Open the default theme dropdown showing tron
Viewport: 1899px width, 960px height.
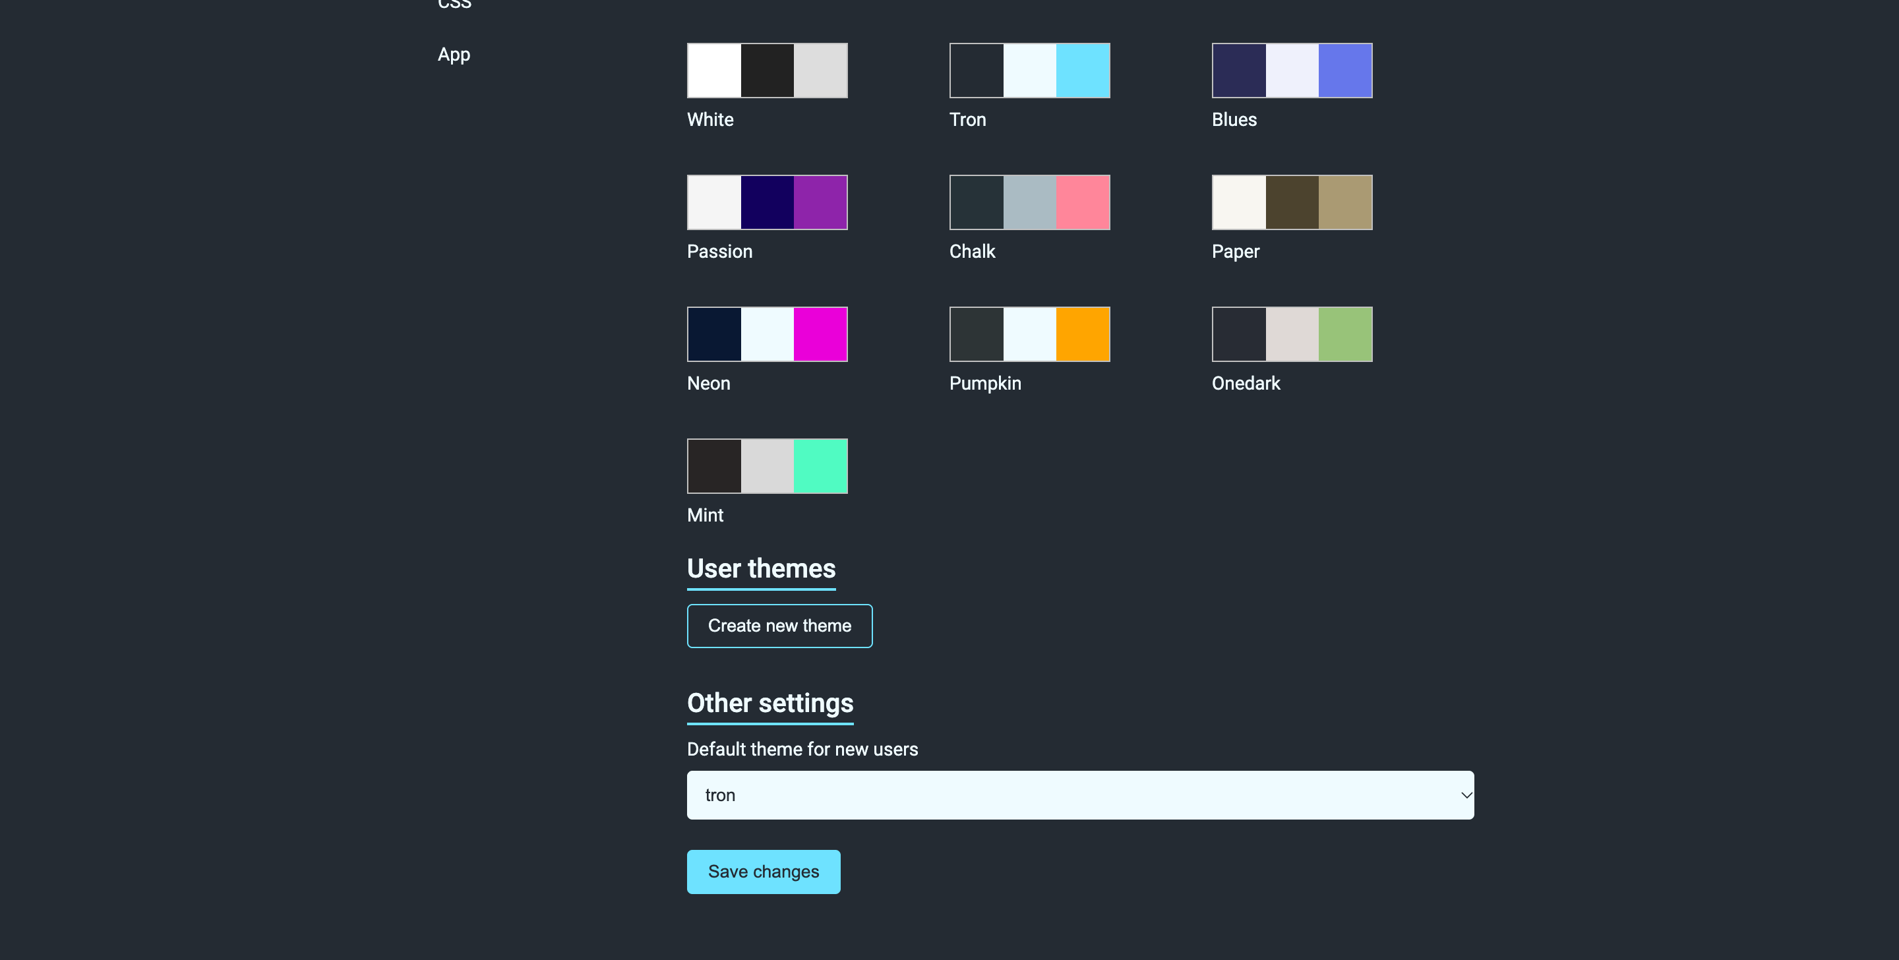pos(1081,795)
